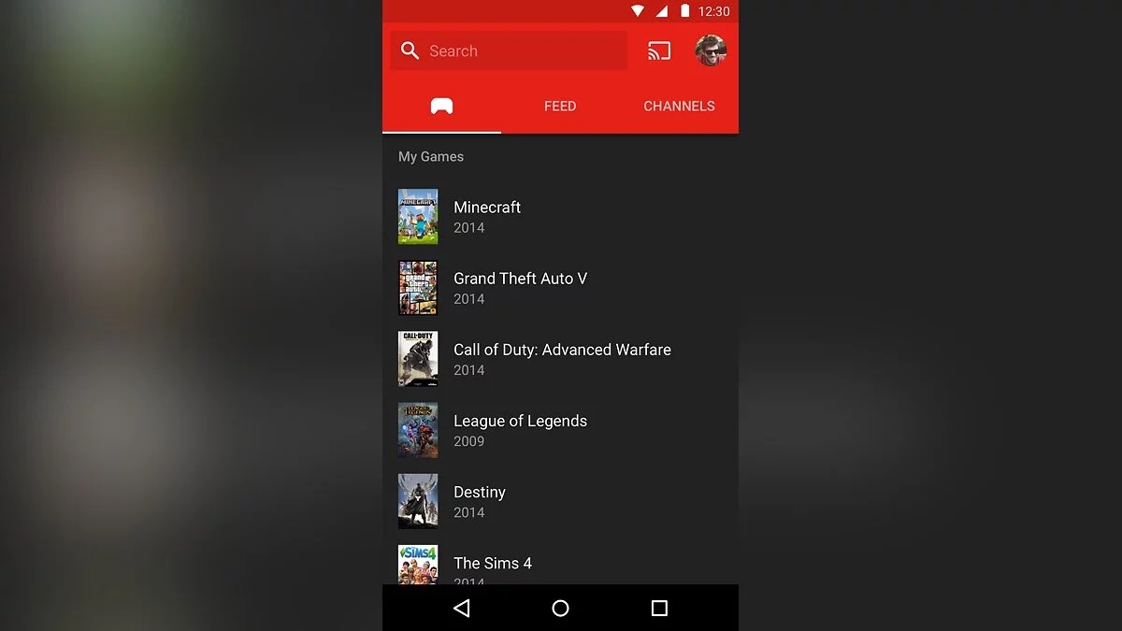Open the Cast to device icon
This screenshot has width=1122, height=631.
[659, 50]
